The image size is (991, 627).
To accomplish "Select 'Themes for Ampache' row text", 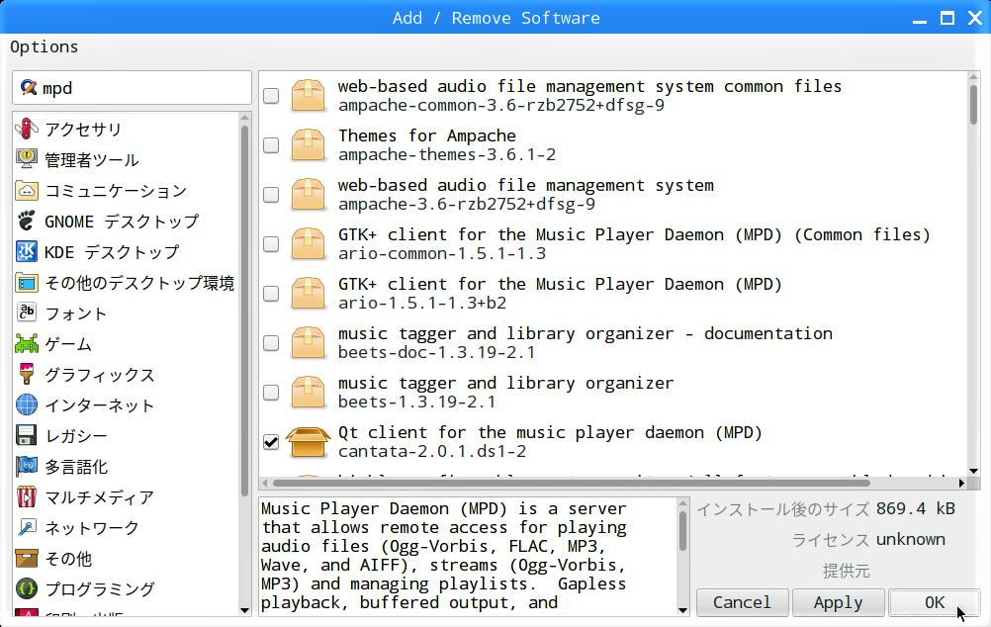I will tap(426, 135).
